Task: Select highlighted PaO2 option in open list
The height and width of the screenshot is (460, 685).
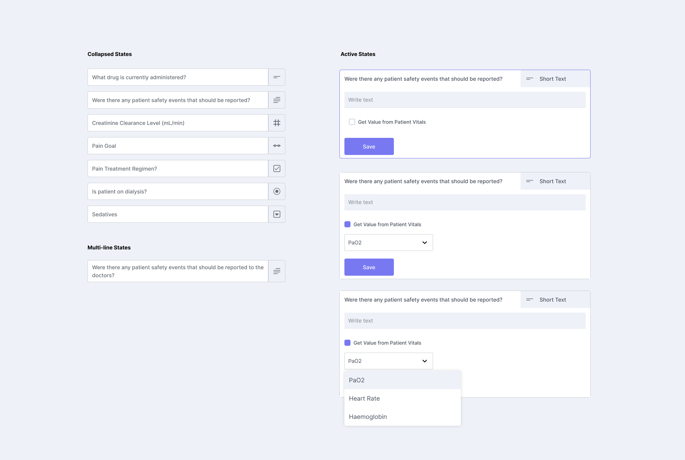Action: [x=403, y=380]
